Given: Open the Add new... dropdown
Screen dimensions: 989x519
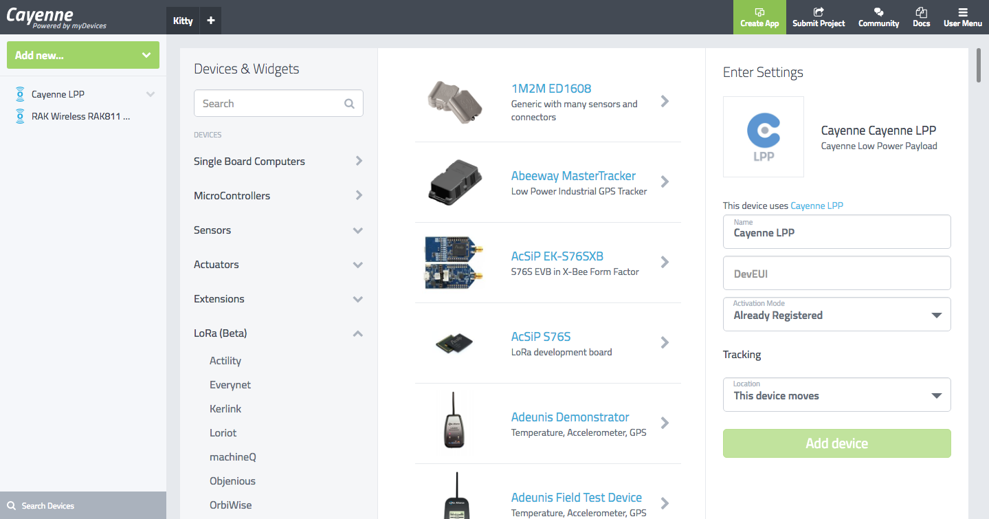Looking at the screenshot, I should coord(83,55).
